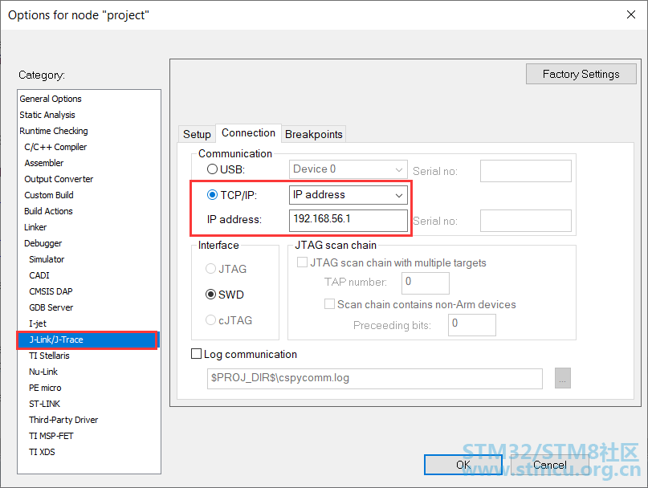
Task: Choose the SWD interface radio button
Action: click(x=210, y=295)
